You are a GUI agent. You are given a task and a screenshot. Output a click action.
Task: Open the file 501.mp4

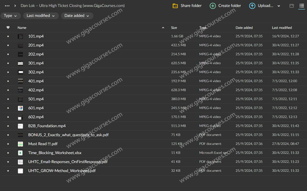(x=36, y=99)
